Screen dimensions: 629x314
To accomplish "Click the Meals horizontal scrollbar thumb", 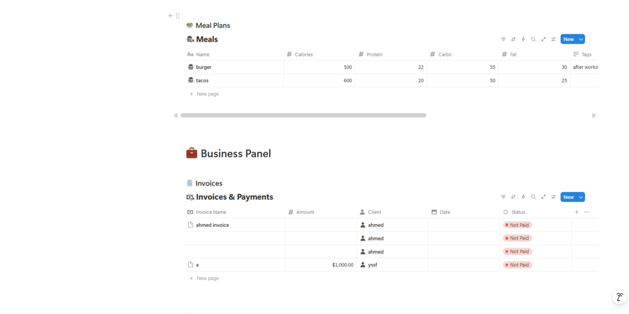I will tap(303, 115).
